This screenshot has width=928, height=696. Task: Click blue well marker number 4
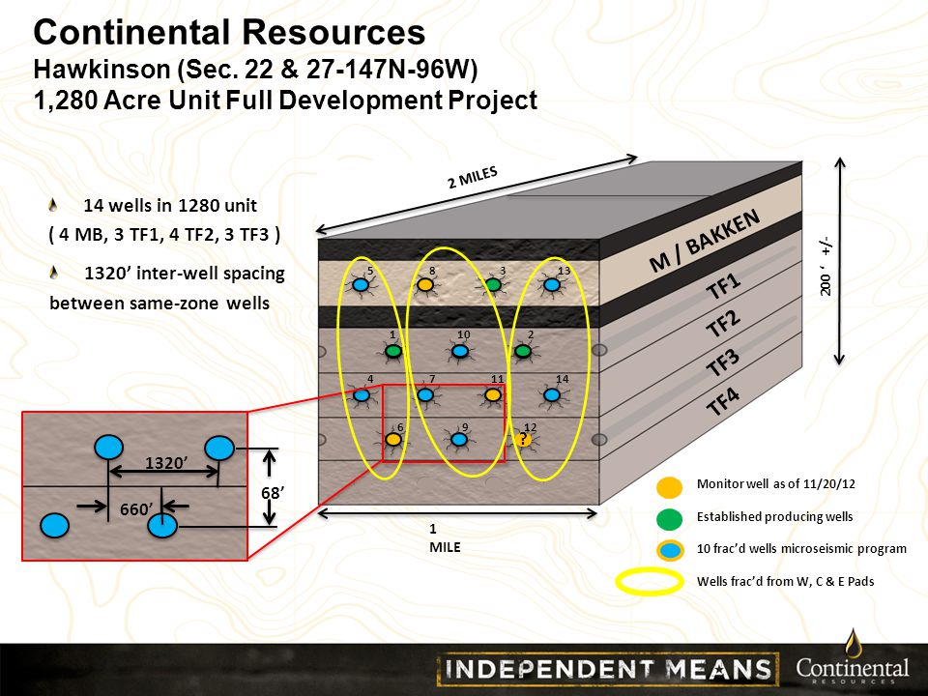(362, 394)
